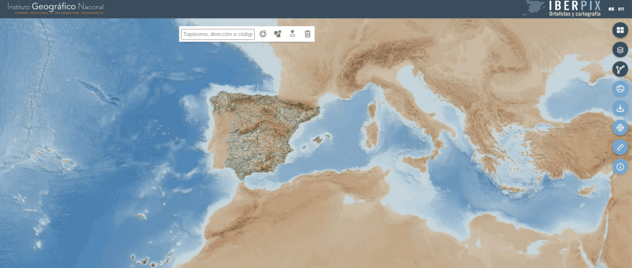This screenshot has height=268, width=632.
Task: Switch language to Spanish (es)
Action: [611, 9]
